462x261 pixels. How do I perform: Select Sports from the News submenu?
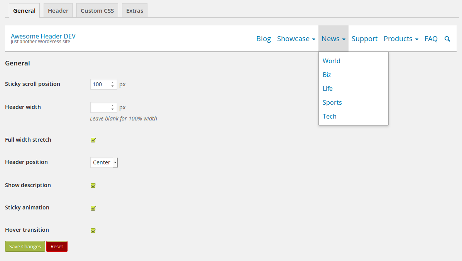pos(332,102)
